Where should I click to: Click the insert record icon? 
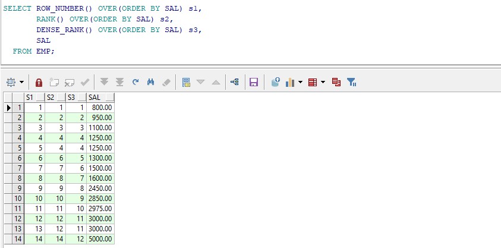tap(54, 83)
